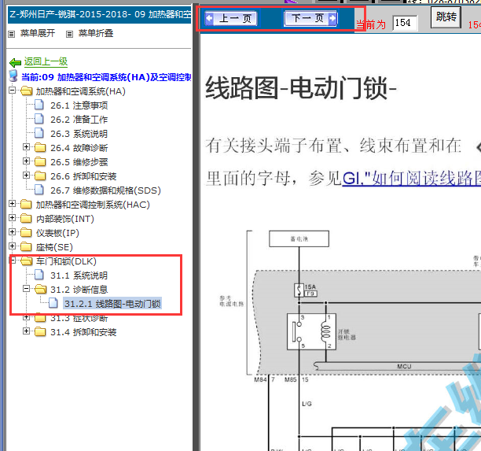Open 26.1 注意事项 page
The image size is (481, 451).
pyautogui.click(x=79, y=105)
